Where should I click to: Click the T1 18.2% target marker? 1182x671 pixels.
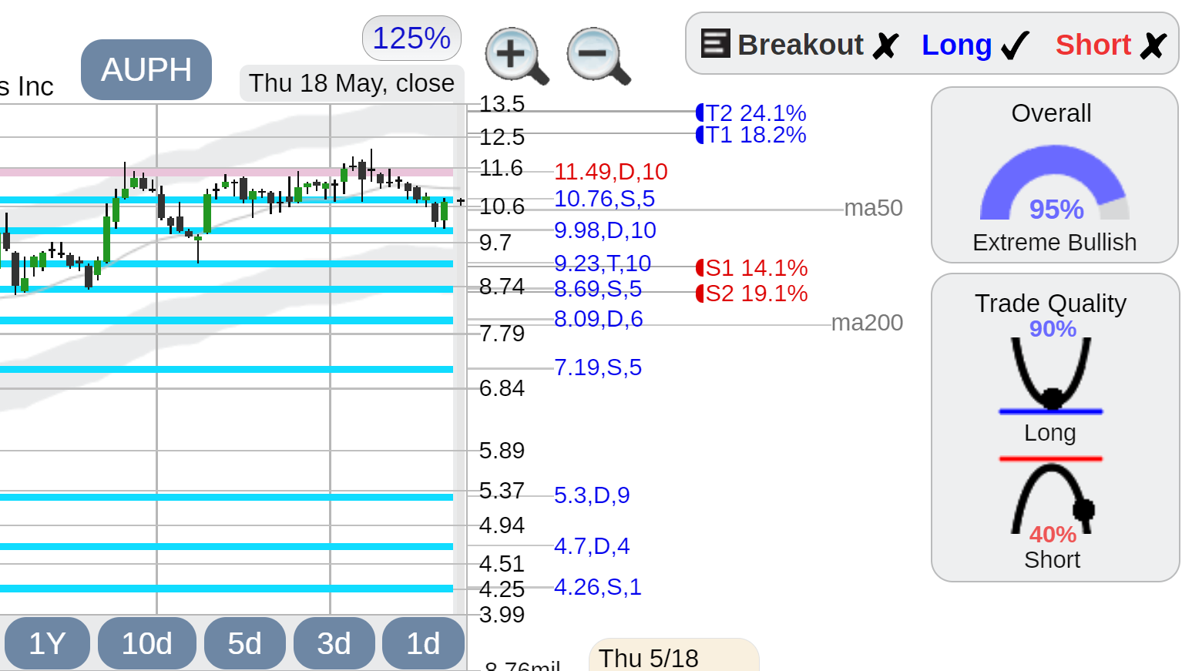point(751,135)
